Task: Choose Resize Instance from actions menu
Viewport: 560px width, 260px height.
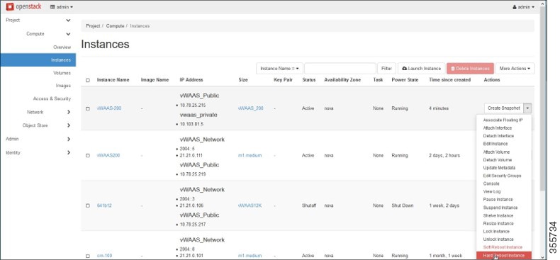Action: click(x=498, y=224)
